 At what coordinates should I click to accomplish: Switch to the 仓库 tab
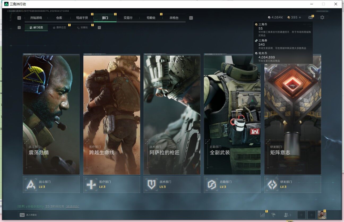[x=59, y=18]
